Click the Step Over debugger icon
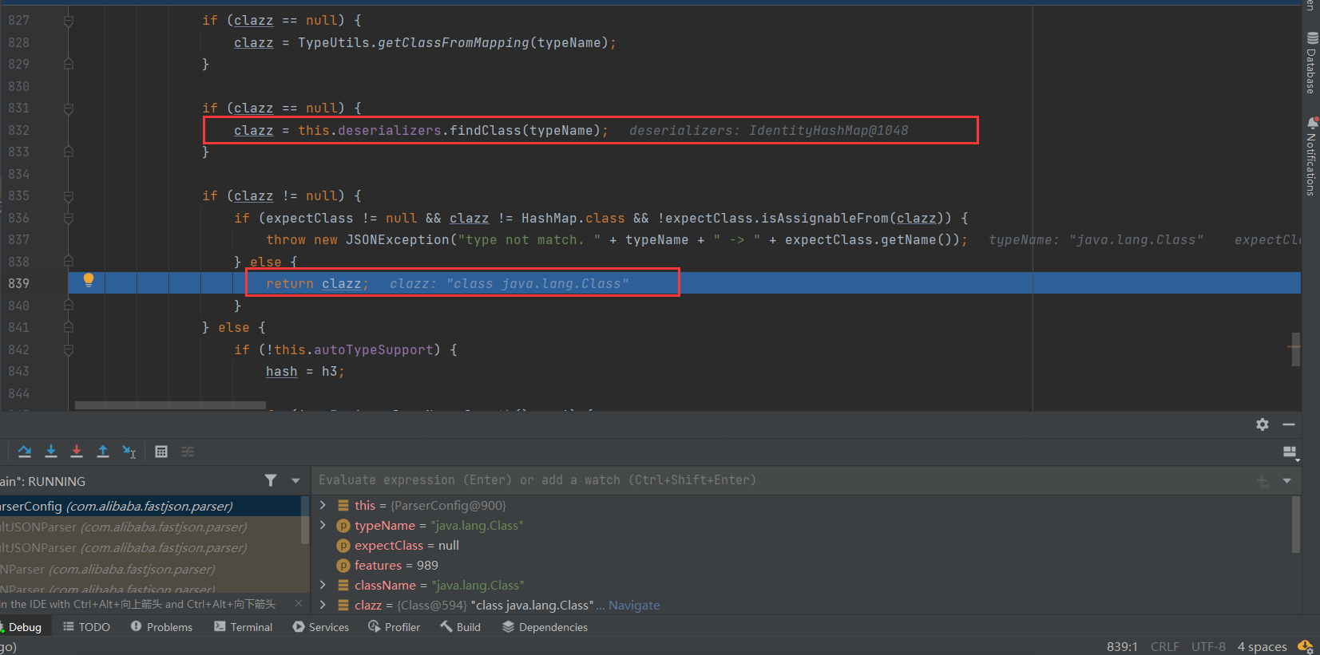This screenshot has width=1320, height=655. click(25, 452)
